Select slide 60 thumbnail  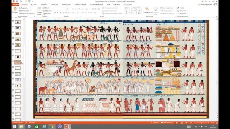[x=18, y=45]
